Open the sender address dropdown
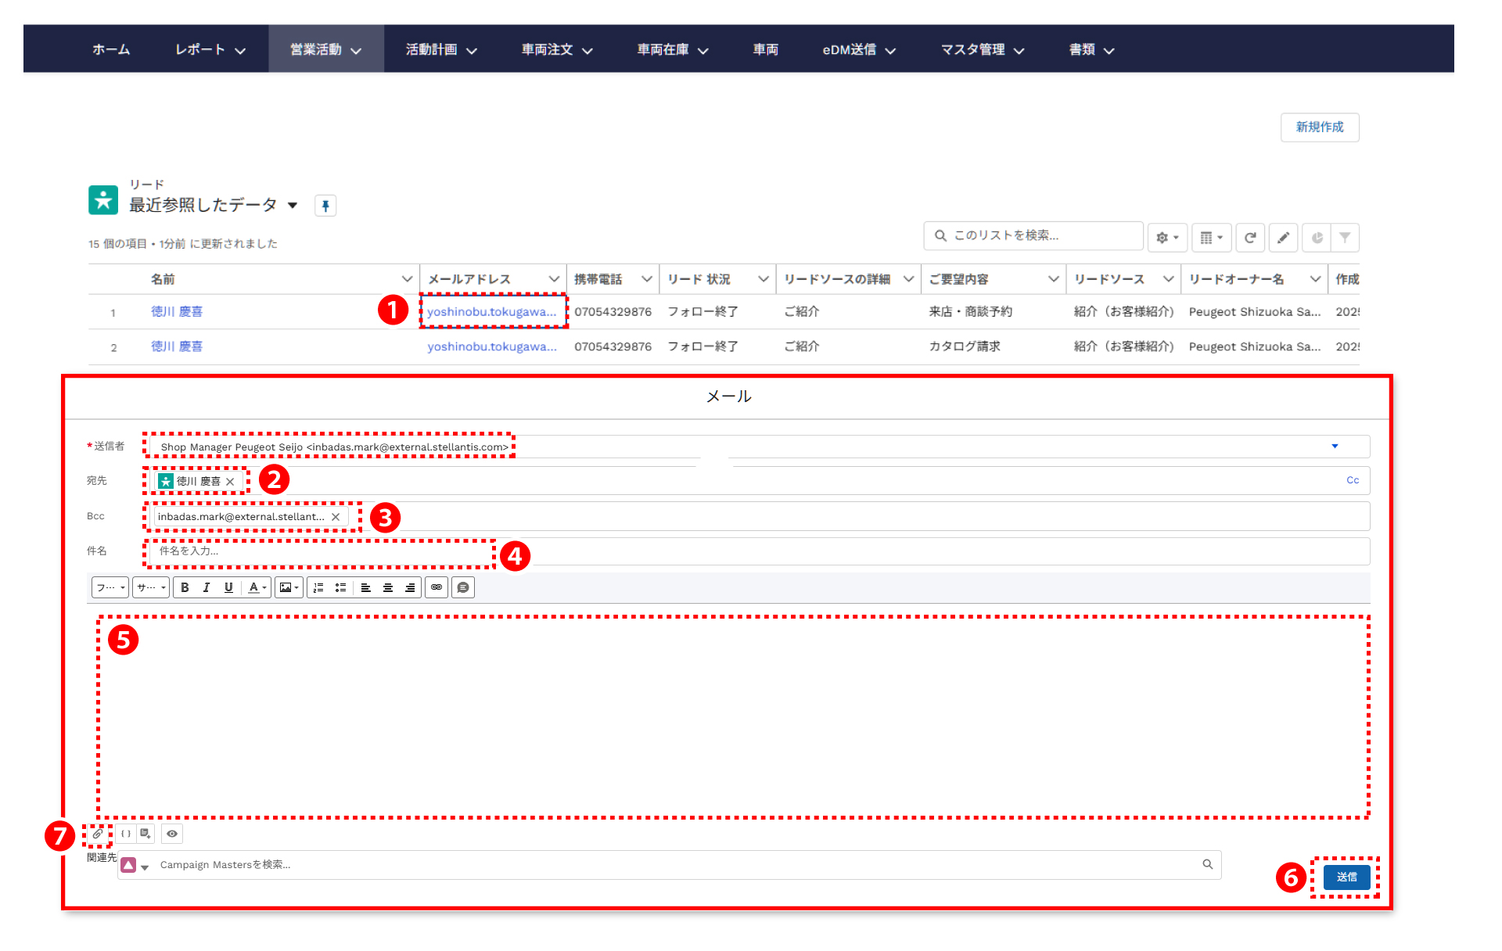1502x951 pixels. click(1335, 447)
